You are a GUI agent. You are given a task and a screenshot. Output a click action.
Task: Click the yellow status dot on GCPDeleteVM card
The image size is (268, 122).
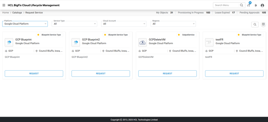pyautogui.click(x=179, y=35)
